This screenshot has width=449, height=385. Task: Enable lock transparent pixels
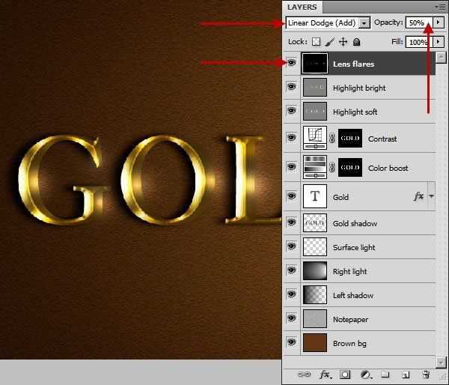(x=316, y=42)
